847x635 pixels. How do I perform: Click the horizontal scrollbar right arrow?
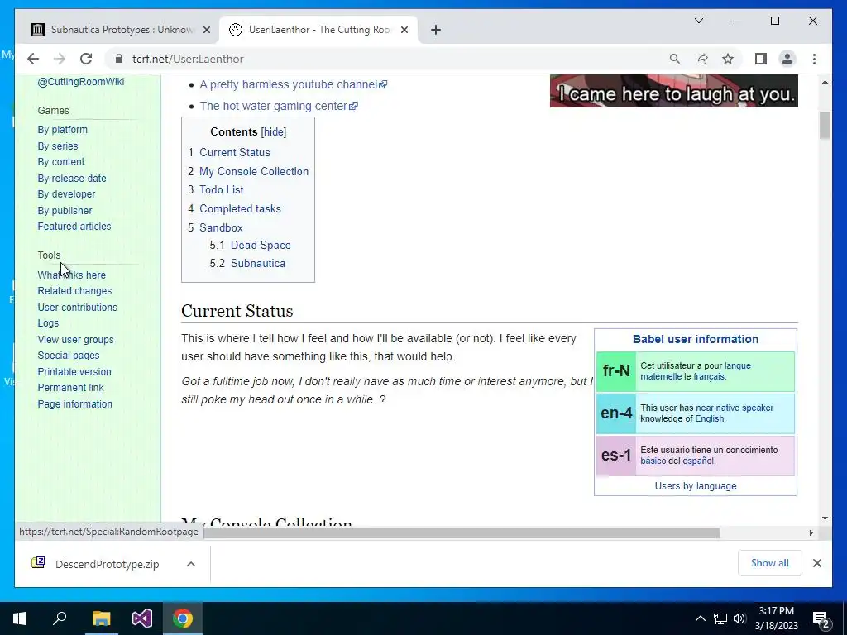pos(811,533)
